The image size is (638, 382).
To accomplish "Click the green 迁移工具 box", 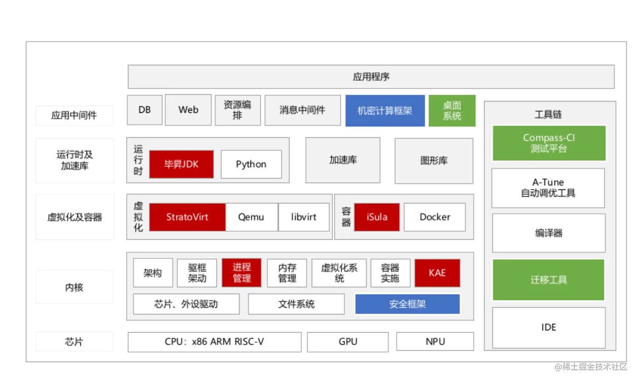I will (549, 280).
